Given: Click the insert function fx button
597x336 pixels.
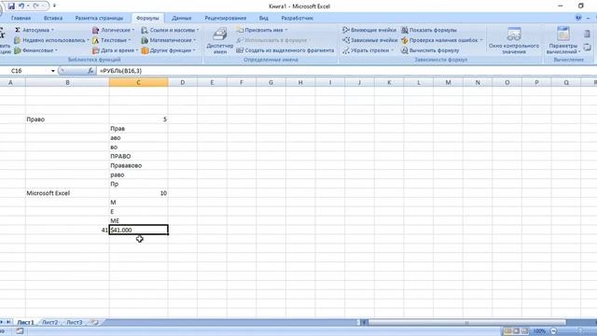Looking at the screenshot, I should coord(90,71).
